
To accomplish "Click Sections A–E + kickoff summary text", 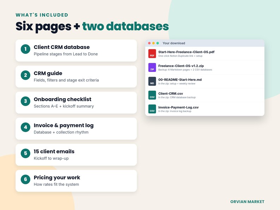I will click(64, 106).
